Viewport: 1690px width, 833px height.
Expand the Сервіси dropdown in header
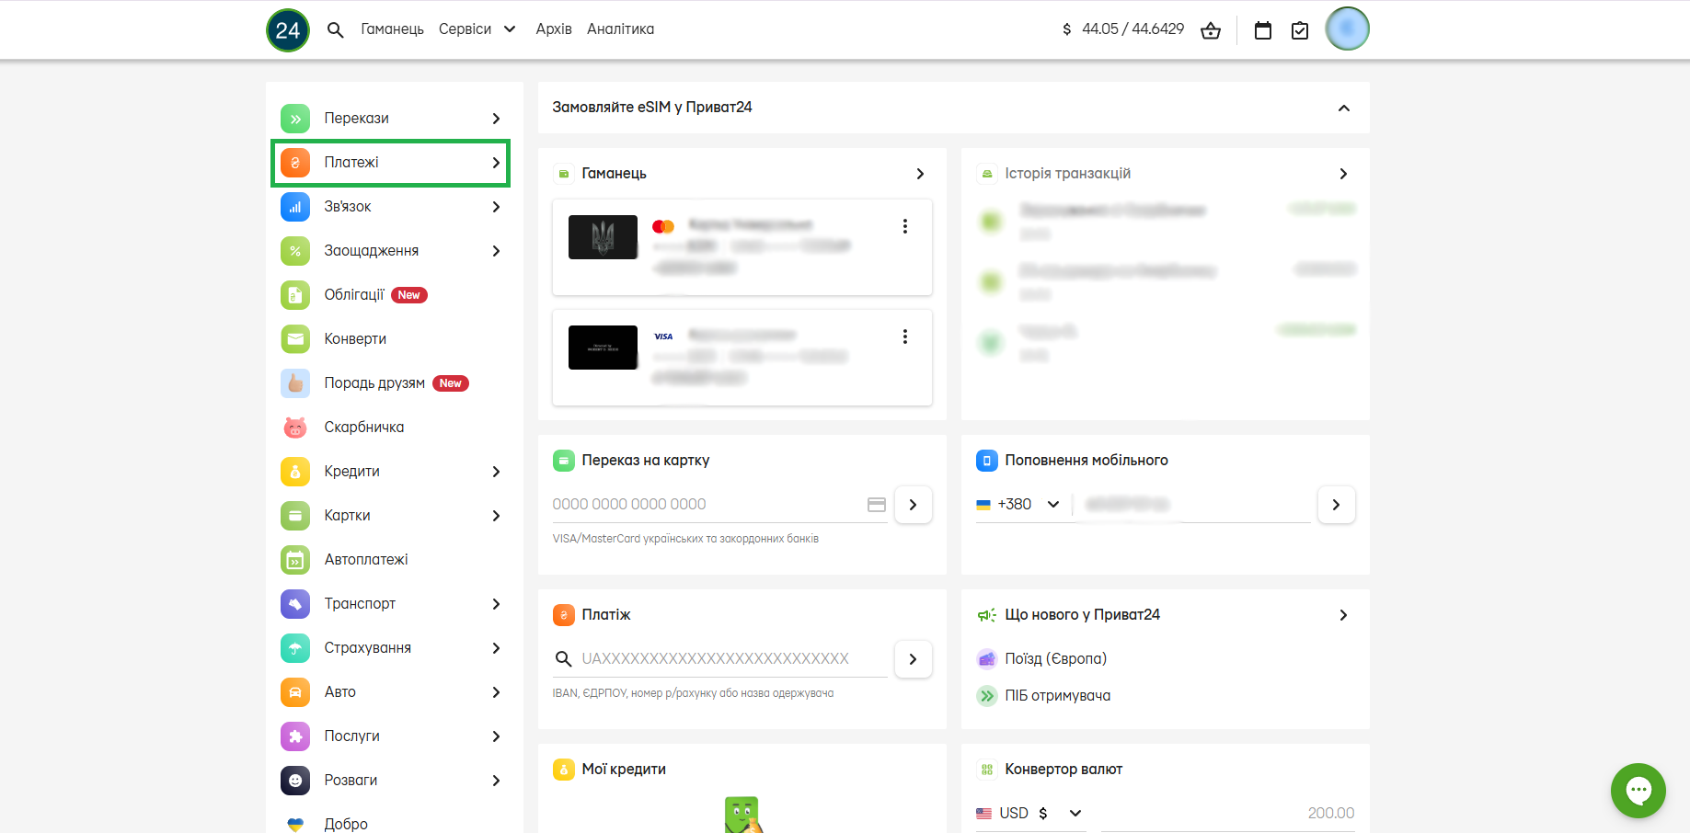pyautogui.click(x=477, y=29)
